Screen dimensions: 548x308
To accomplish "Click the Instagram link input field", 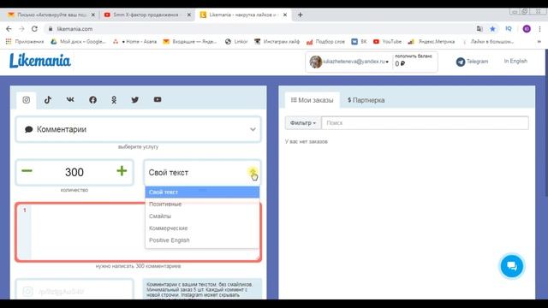I will pyautogui.click(x=74, y=289).
